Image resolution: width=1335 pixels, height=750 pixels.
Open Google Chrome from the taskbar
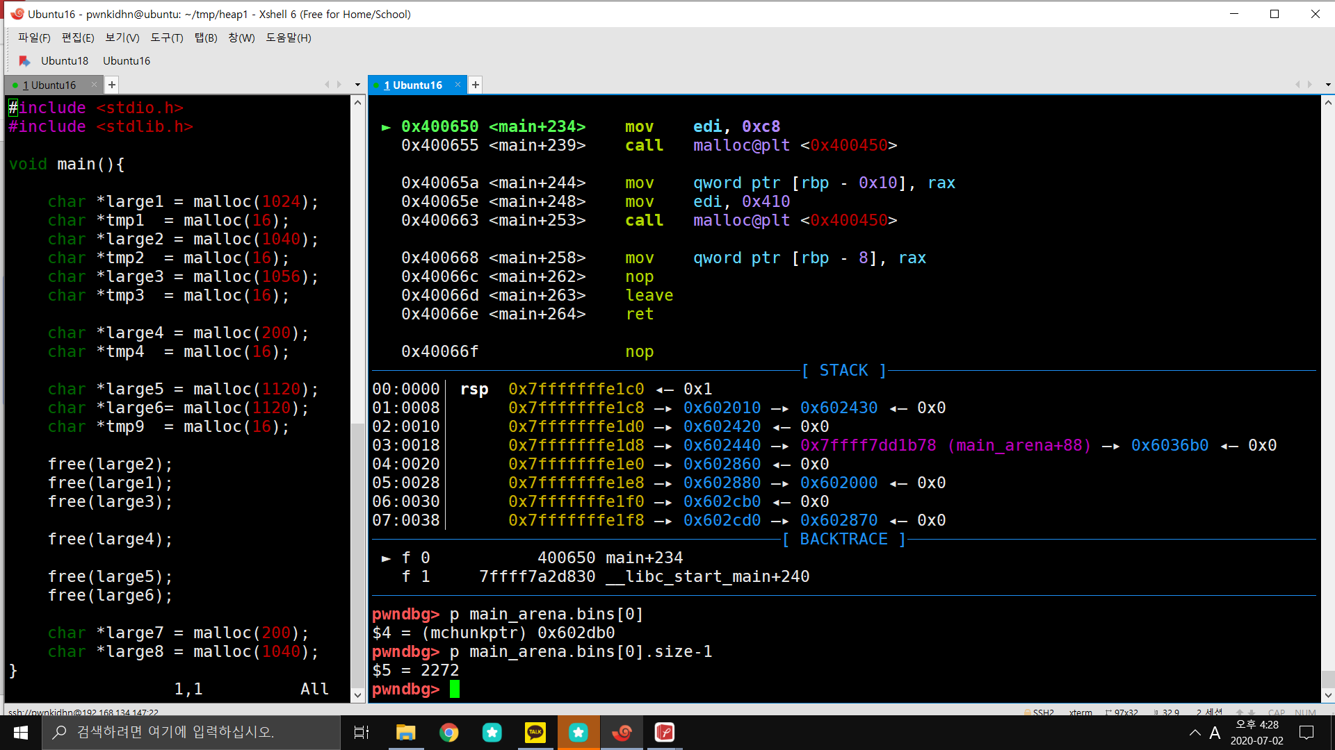point(448,732)
